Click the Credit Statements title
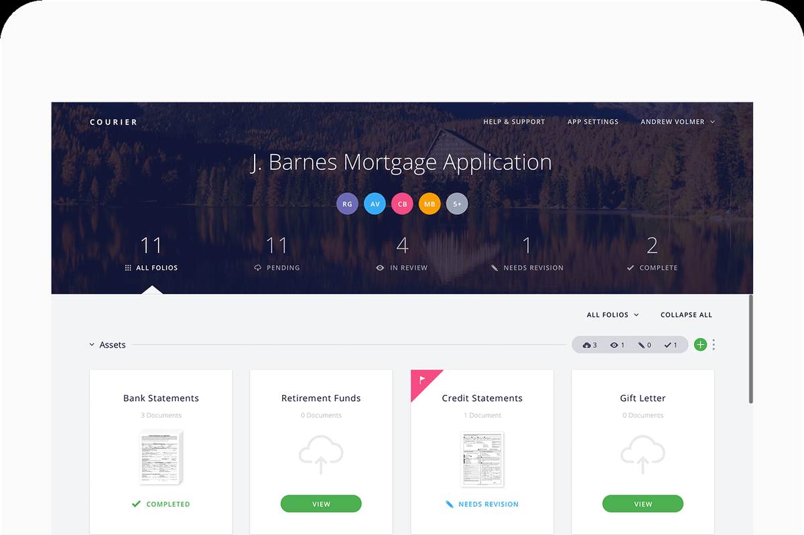Image resolution: width=804 pixels, height=535 pixels. (482, 398)
